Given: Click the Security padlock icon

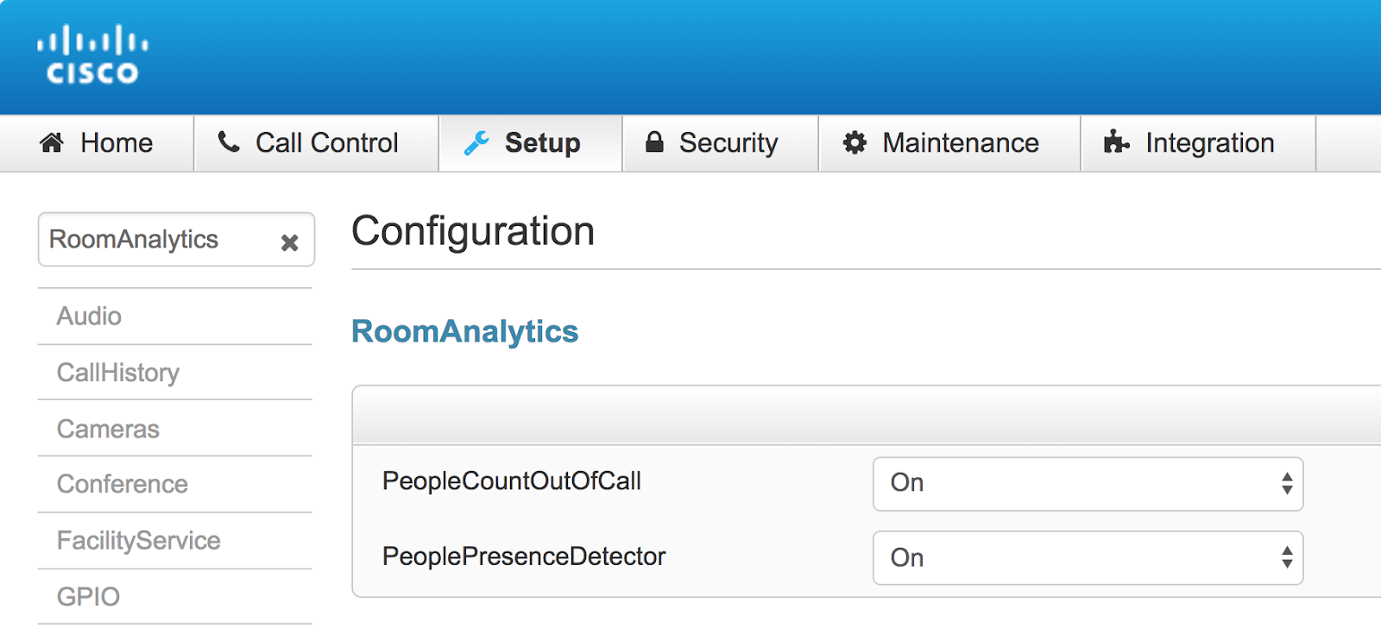Looking at the screenshot, I should point(655,141).
